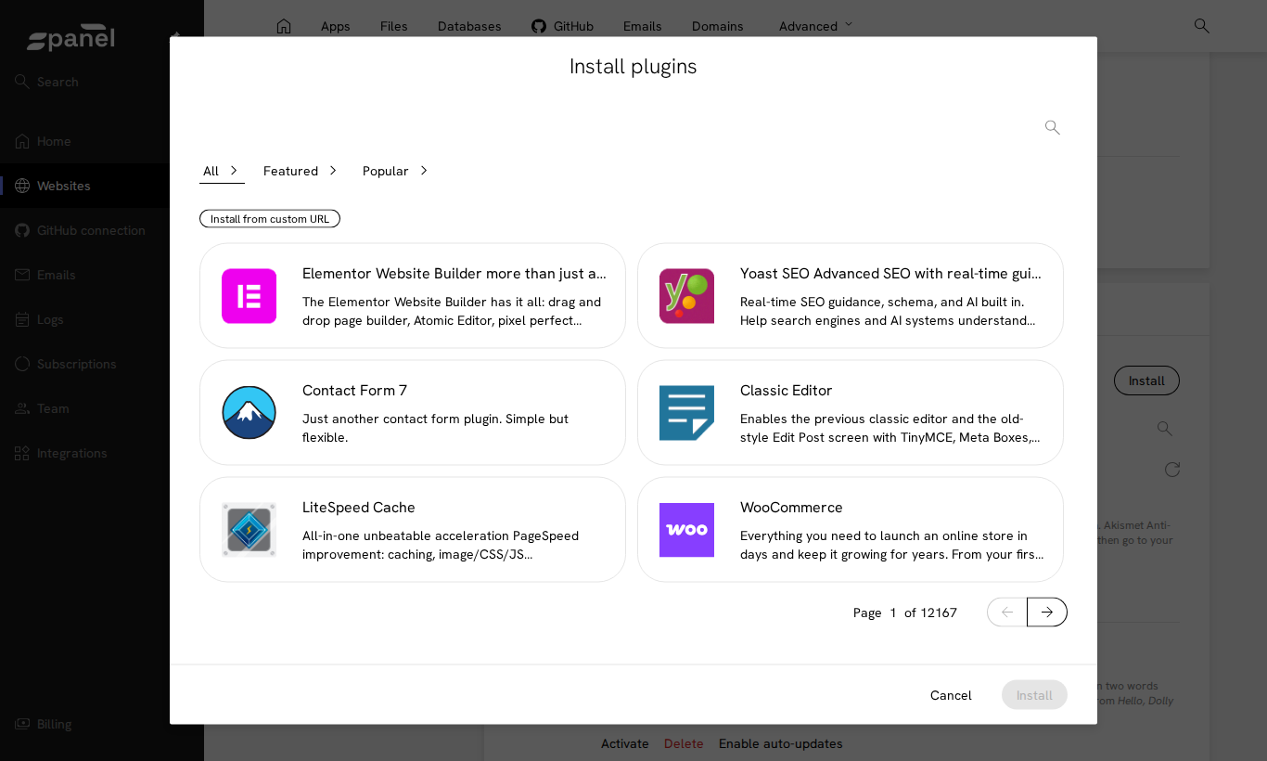Screen dimensions: 1267x761
Task: Select the Yoast SEO plugin logo
Action: pos(686,296)
